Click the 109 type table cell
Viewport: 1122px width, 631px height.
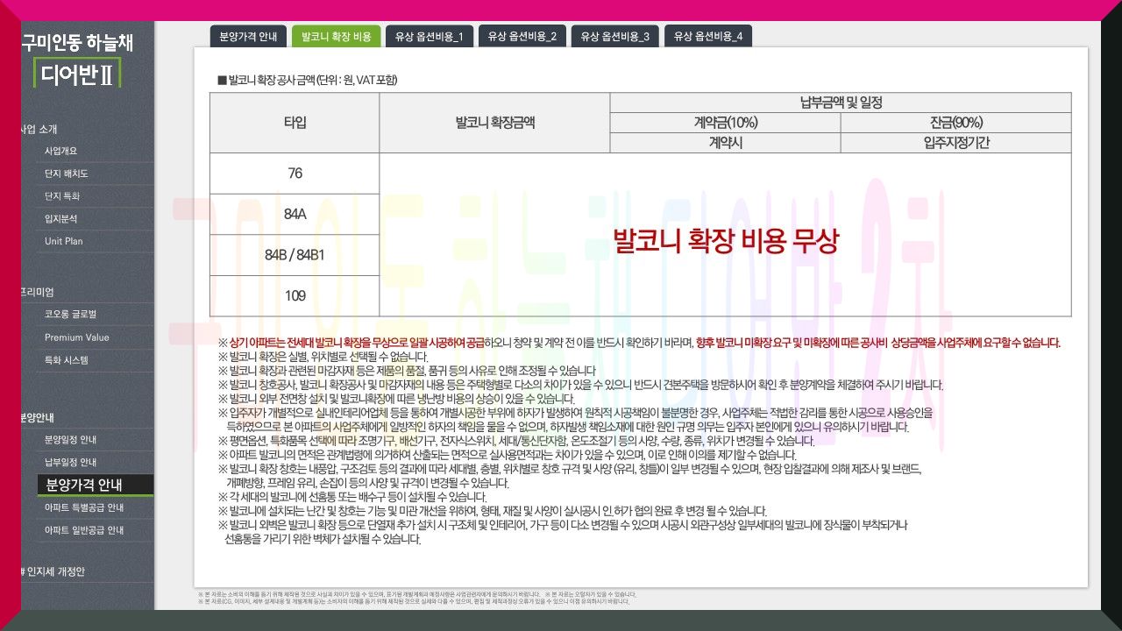295,296
